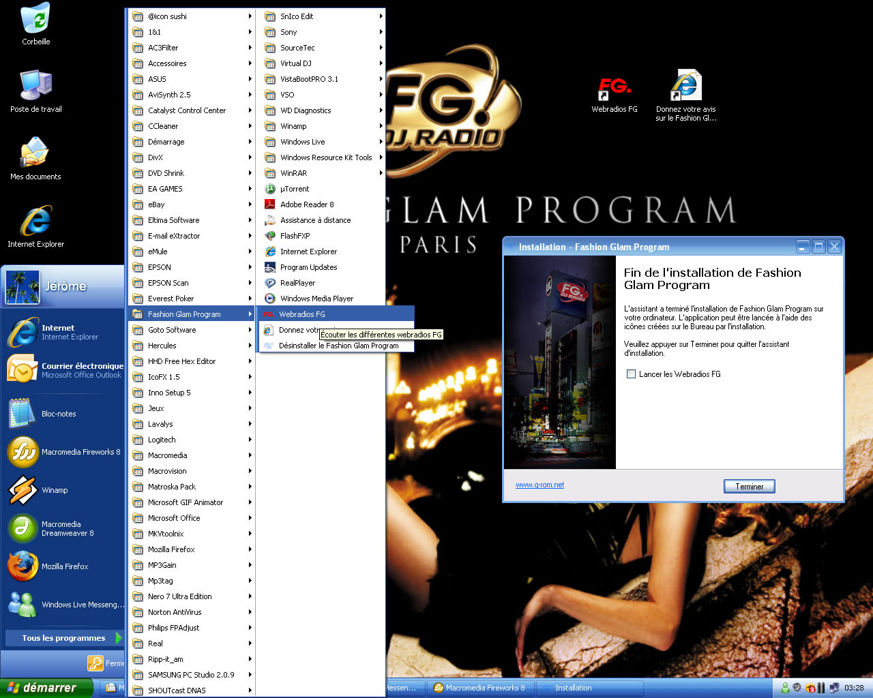
Task: Check the Lancer les Webradios FG checkbox
Action: tap(631, 374)
